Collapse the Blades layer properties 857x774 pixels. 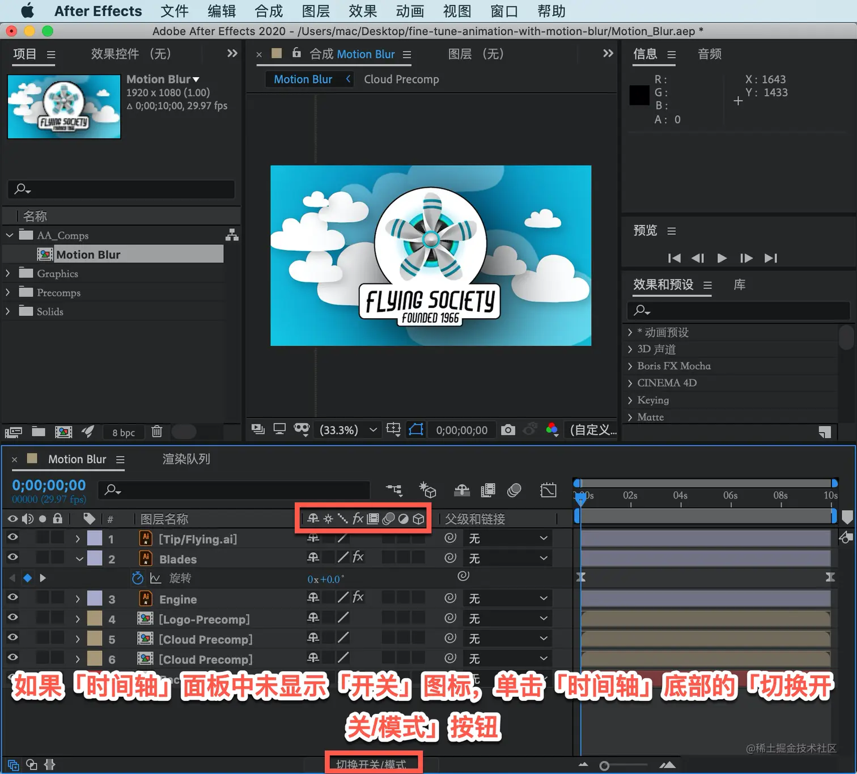[79, 559]
